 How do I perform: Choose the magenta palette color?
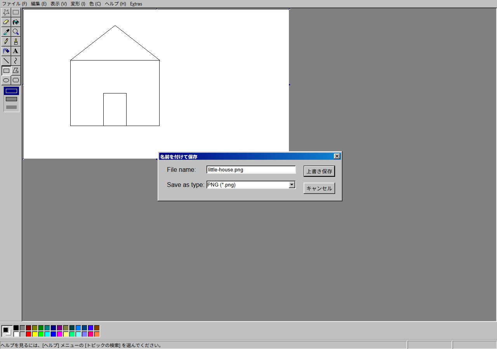(x=59, y=334)
